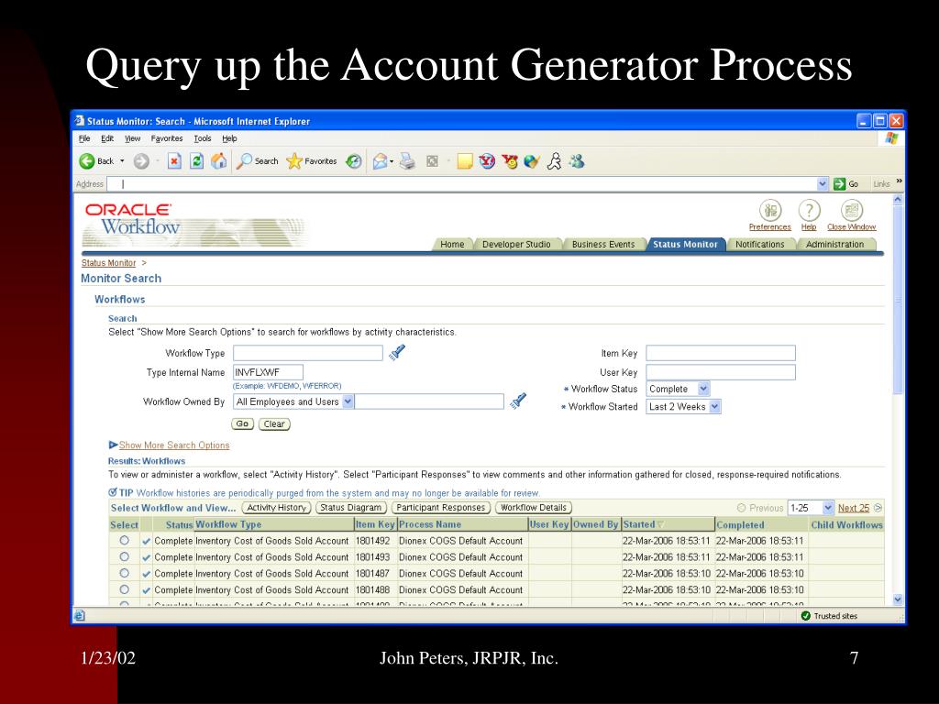Viewport: 939px width, 704px height.
Task: Click the Item Key input field
Action: [721, 353]
